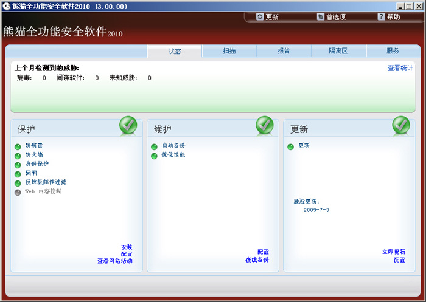Open 帮助 in the top bar
426x302 pixels.
pyautogui.click(x=394, y=17)
